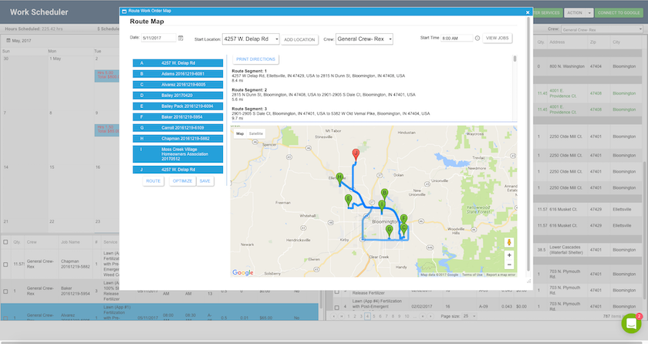Screen dimensions: 648x344
Task: Click into the Start Time input field
Action: 455,38
